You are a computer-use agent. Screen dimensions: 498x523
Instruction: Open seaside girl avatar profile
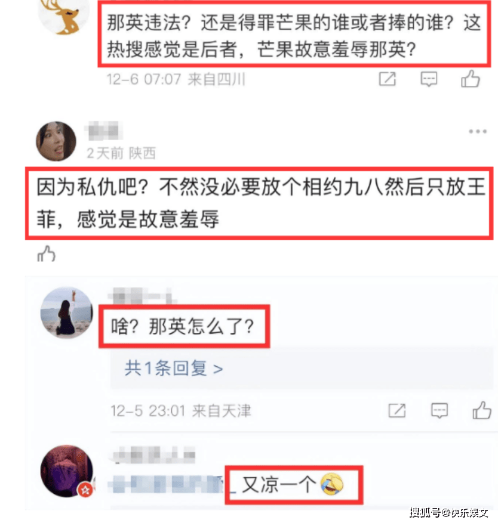tap(66, 312)
